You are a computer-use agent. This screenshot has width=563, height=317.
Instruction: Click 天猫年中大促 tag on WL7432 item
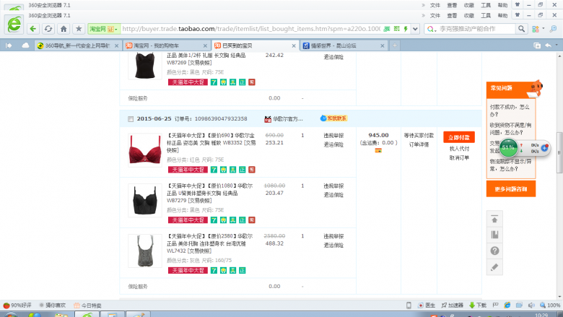click(188, 270)
